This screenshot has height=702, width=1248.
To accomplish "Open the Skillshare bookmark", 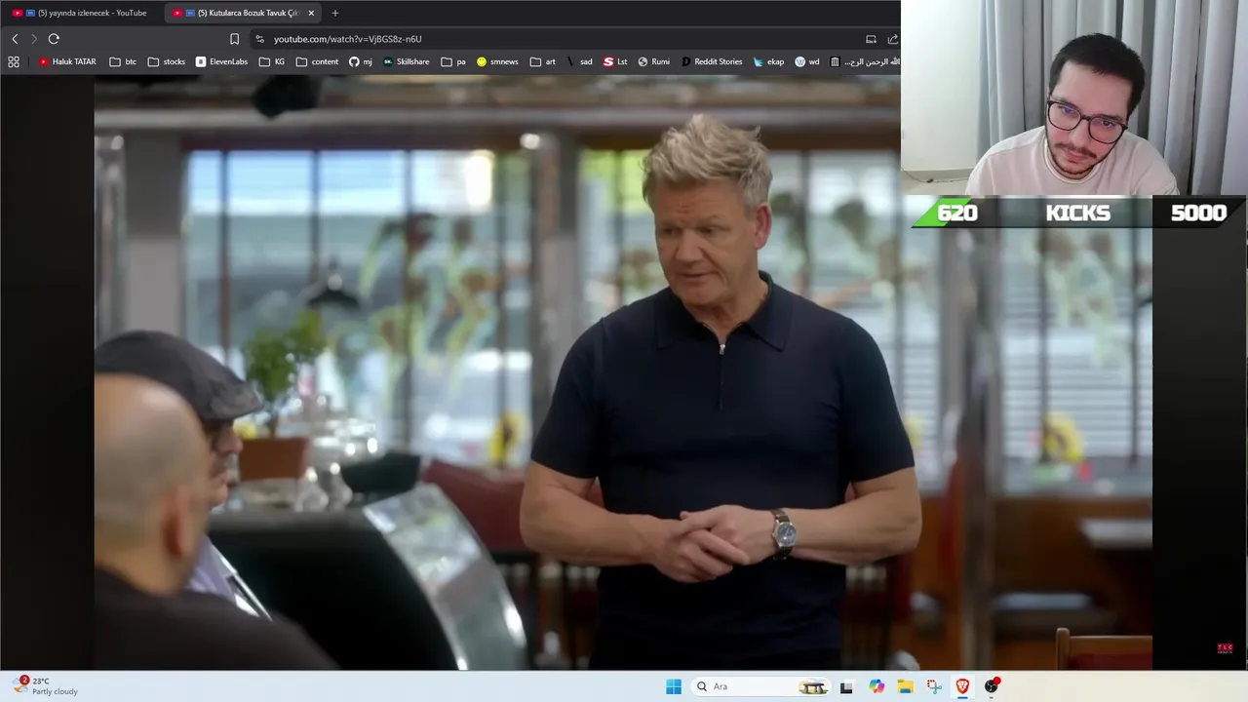I will tap(406, 61).
